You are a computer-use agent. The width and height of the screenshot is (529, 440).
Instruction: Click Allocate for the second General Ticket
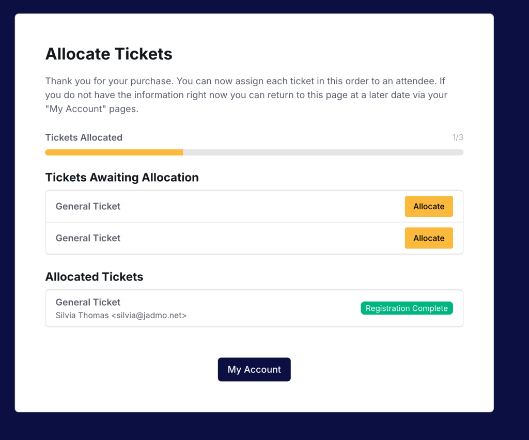click(428, 238)
